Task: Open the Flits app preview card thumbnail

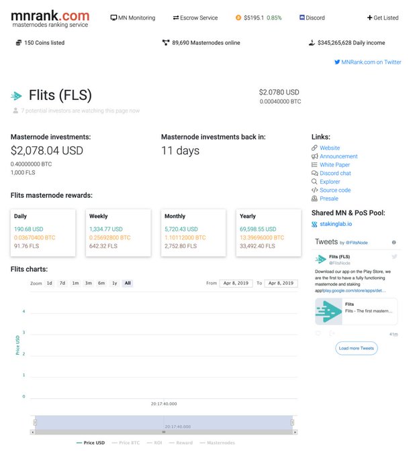Action: coord(328,311)
